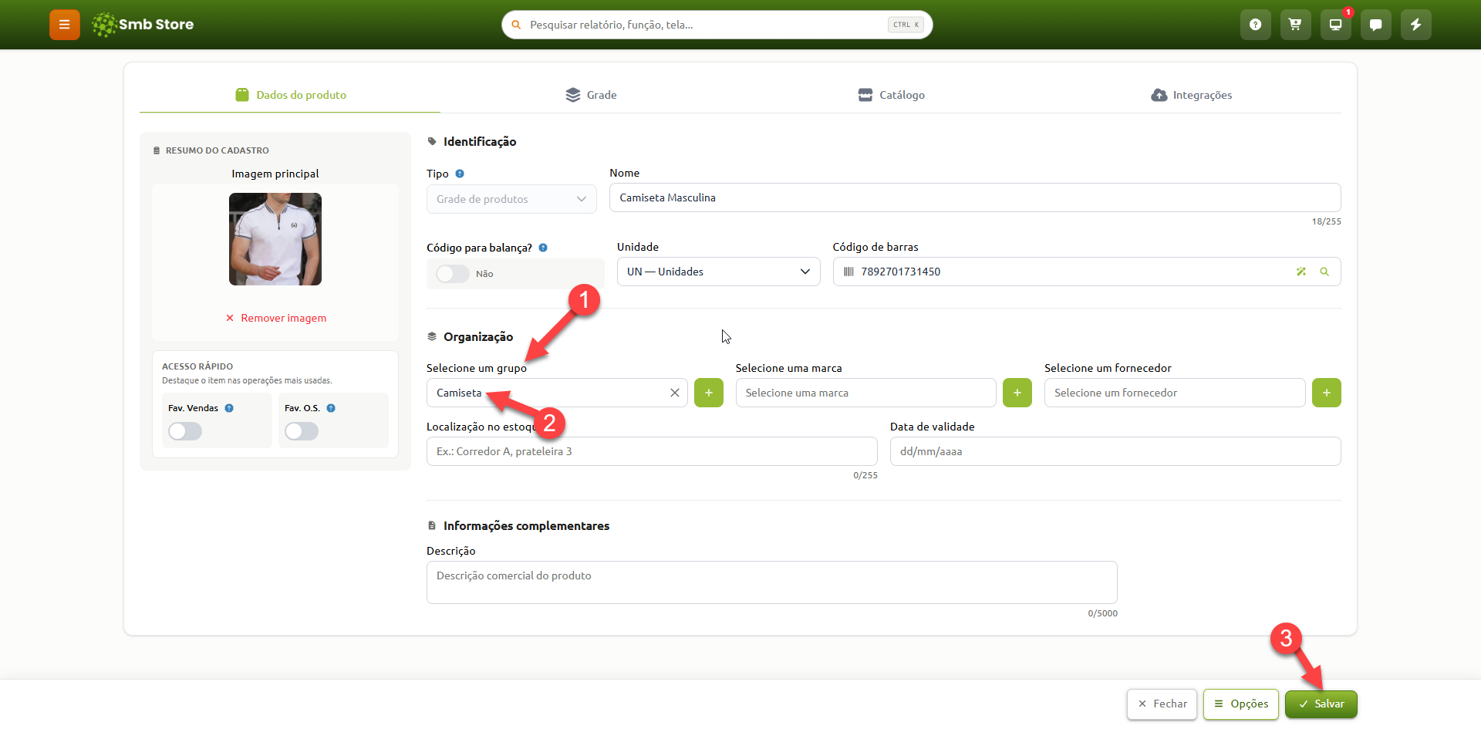Open the help question mark icon
Screen dimensions: 1481x729
(1256, 25)
